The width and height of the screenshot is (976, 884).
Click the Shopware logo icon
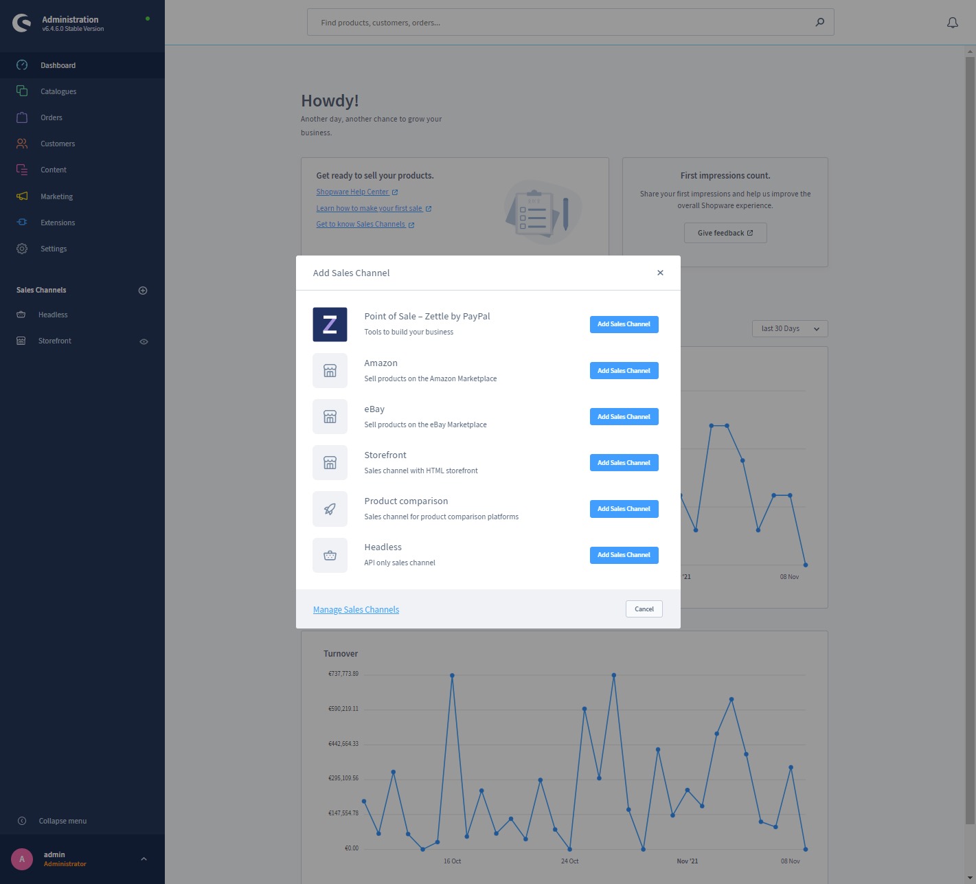point(22,23)
